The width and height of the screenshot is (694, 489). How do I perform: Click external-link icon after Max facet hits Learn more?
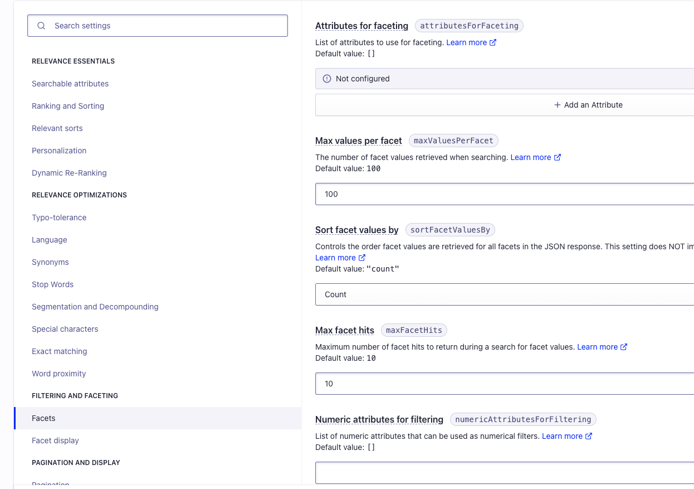(x=624, y=347)
